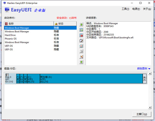Click the 主窗口(H) button
Image resolution: width=155 pixels, height=121 pixels.
(142, 114)
